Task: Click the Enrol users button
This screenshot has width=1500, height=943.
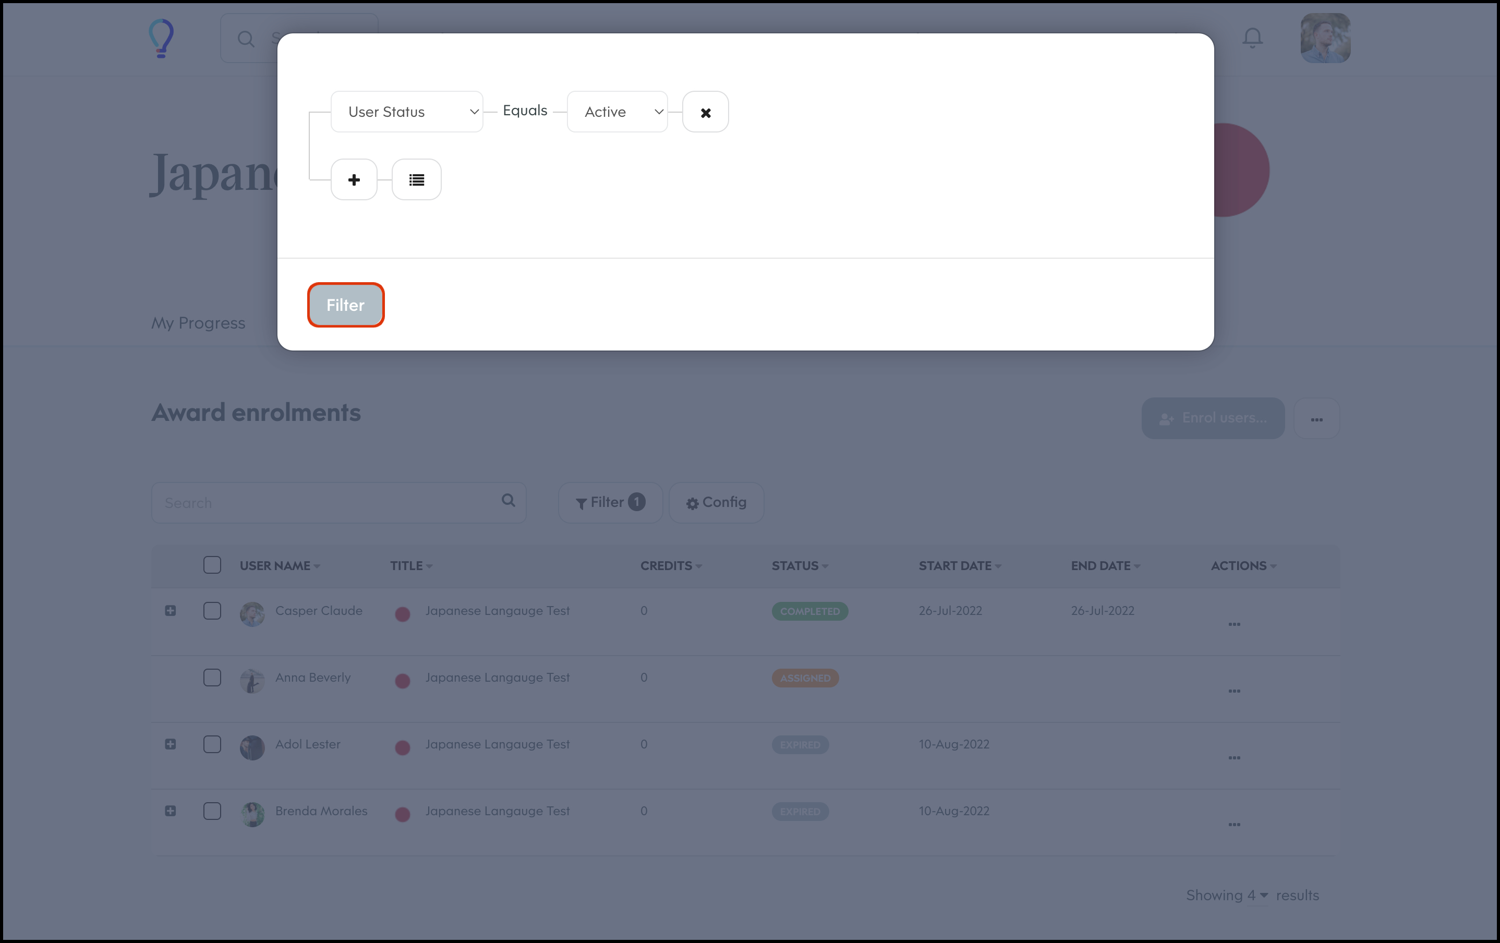Action: [1212, 418]
